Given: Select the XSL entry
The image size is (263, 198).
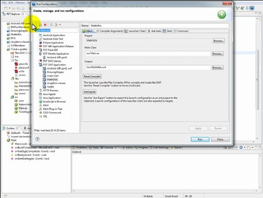Looking at the screenshot, I should click(45, 116).
